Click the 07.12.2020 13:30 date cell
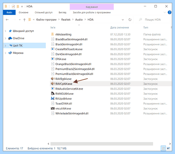This screenshot has height=154, width=175. [x=120, y=34]
